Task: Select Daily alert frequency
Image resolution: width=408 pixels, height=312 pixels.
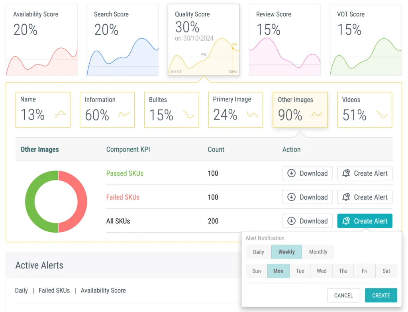Action: coord(258,252)
